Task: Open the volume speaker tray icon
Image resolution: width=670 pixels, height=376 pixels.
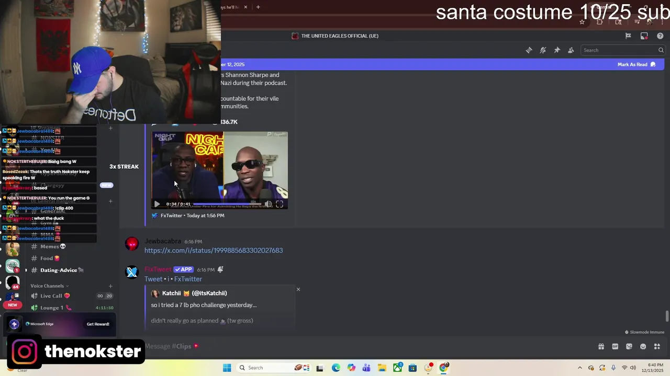Action: (632, 368)
